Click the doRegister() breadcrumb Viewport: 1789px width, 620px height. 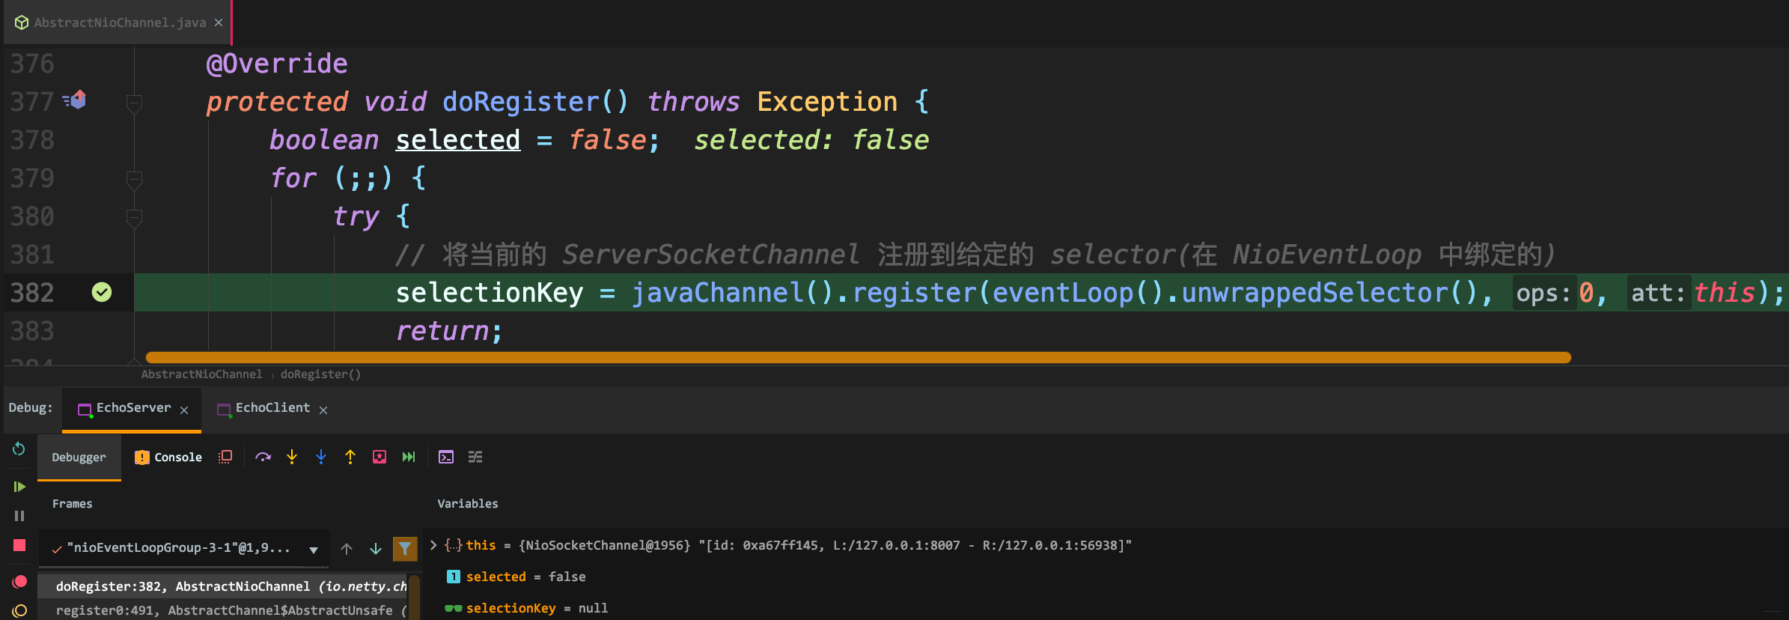point(320,374)
